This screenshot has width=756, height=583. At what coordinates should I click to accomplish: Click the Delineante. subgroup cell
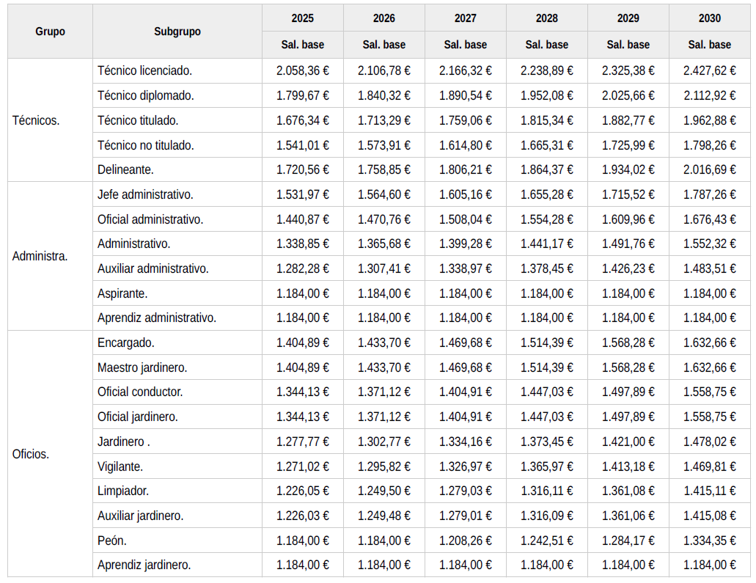125,169
